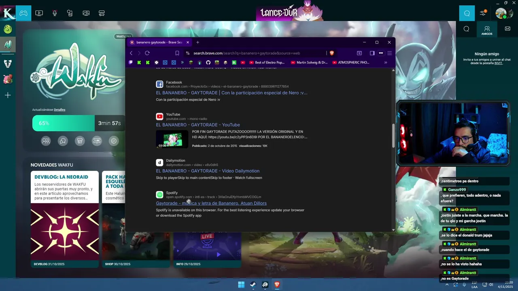Open Martin Solveig bookmark

(x=308, y=63)
